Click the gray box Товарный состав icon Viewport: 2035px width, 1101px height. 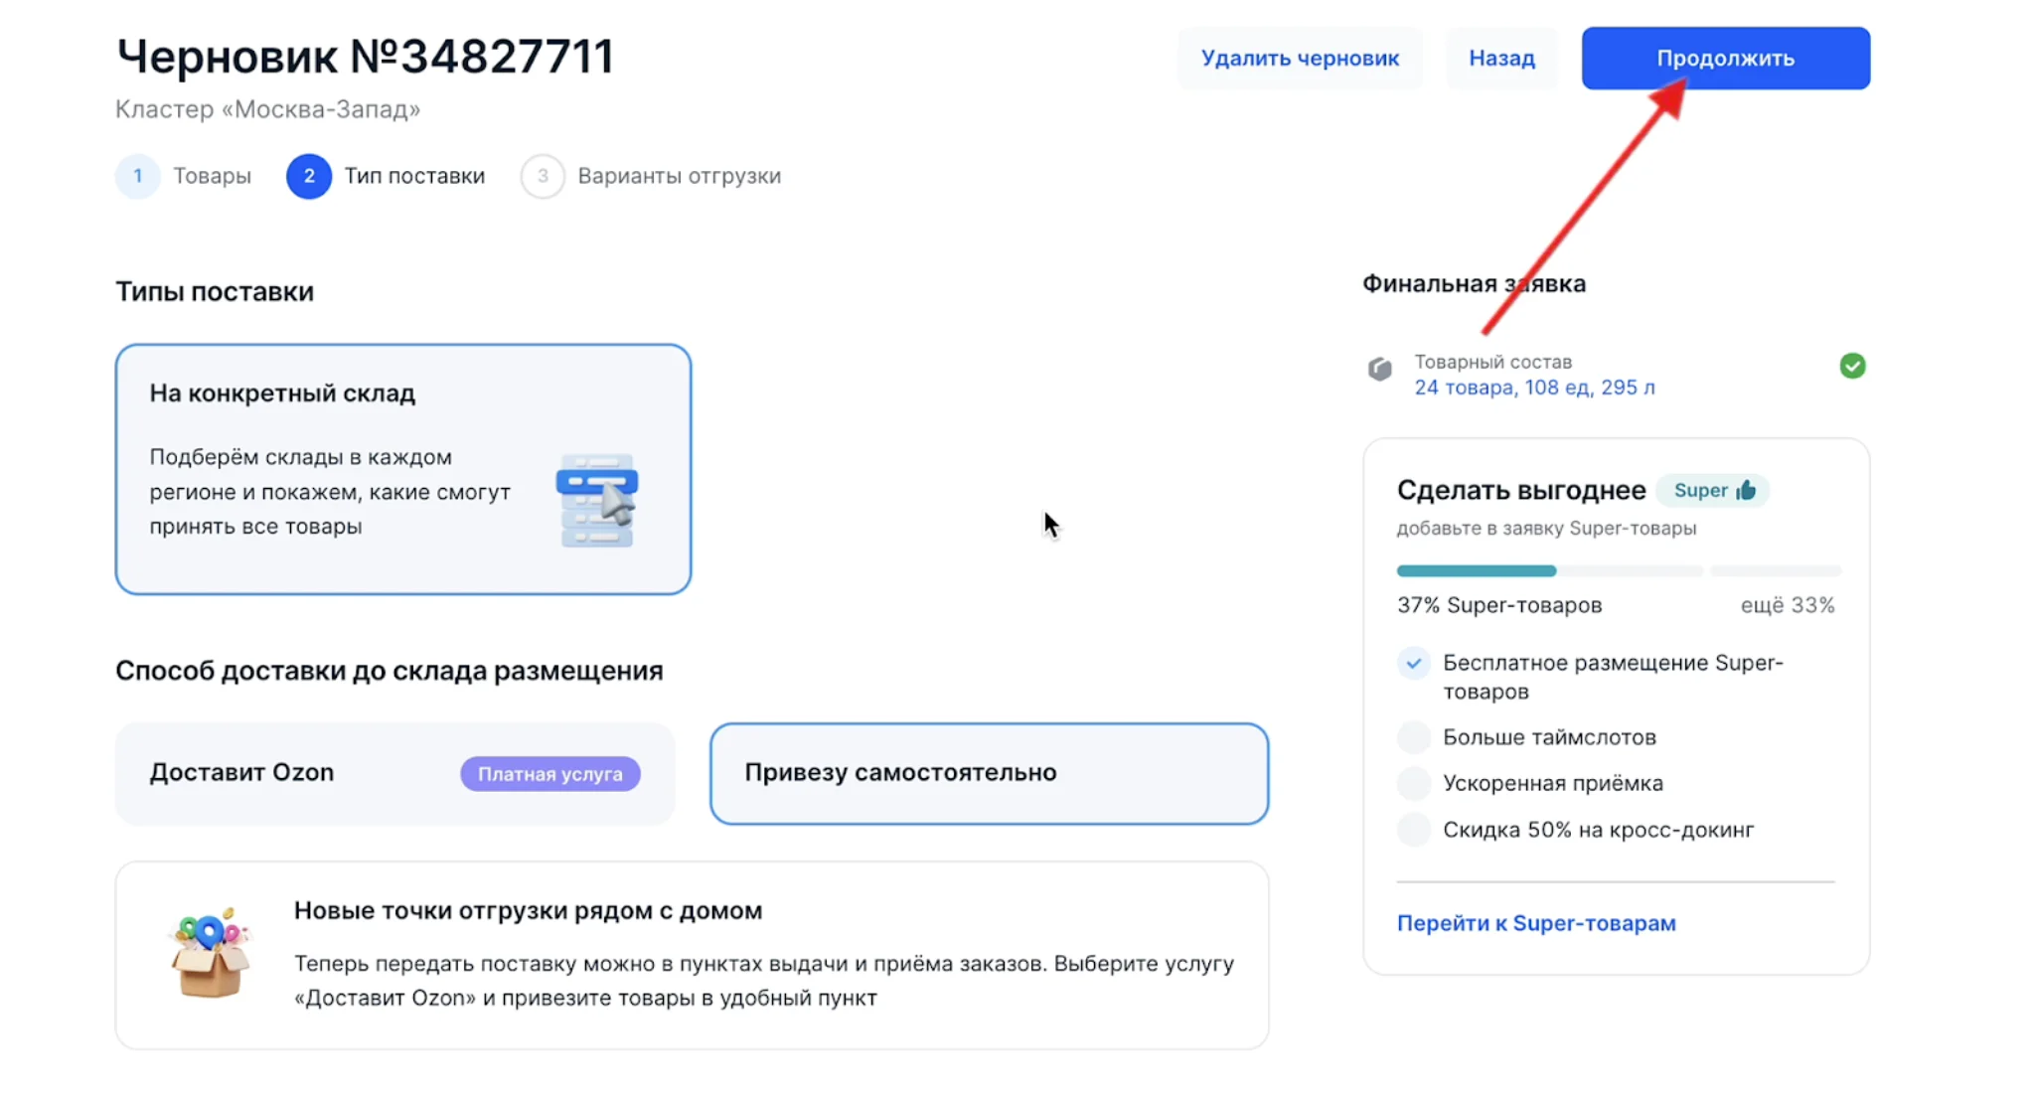[1380, 369]
